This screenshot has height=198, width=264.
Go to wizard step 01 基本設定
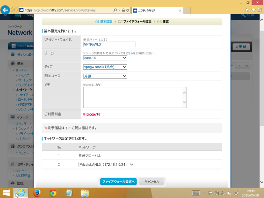coord(104,21)
